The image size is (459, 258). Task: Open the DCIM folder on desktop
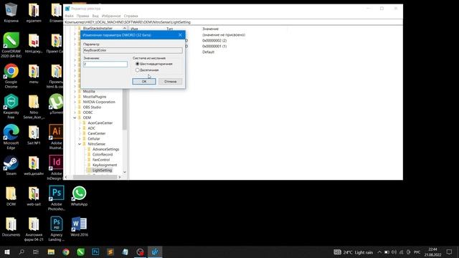coord(11,196)
